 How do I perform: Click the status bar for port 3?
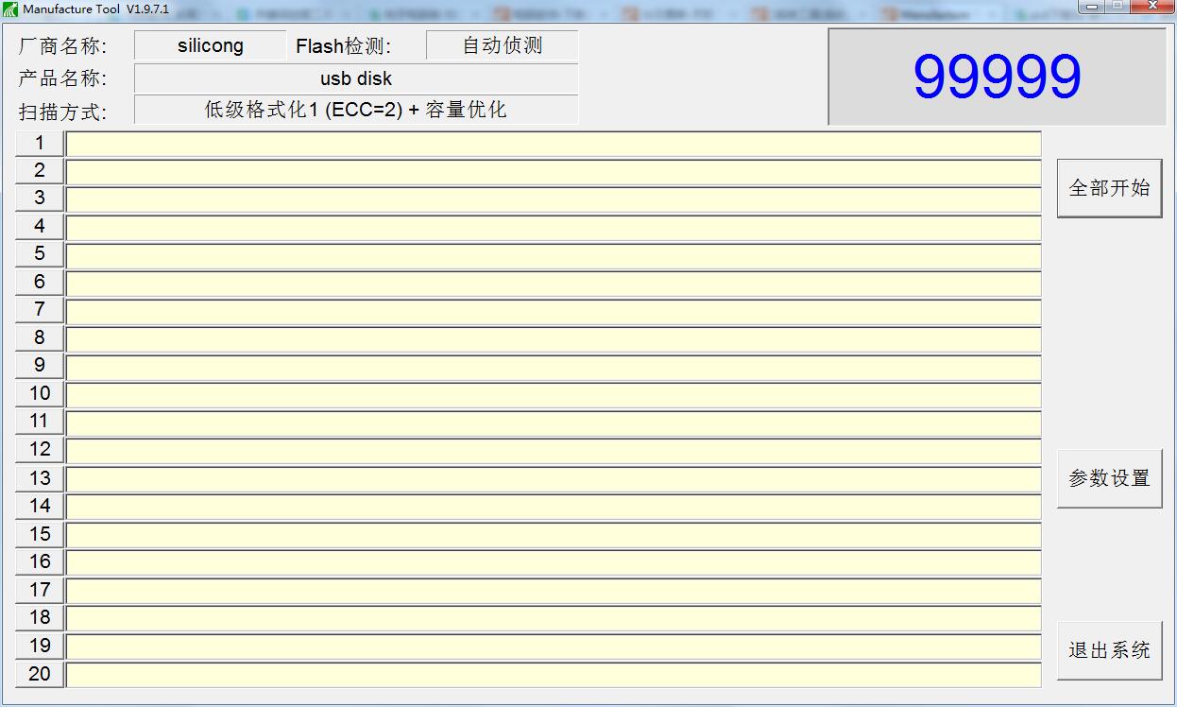click(554, 199)
